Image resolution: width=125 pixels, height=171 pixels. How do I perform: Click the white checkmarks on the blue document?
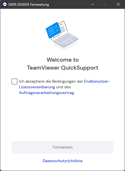(x=57, y=28)
